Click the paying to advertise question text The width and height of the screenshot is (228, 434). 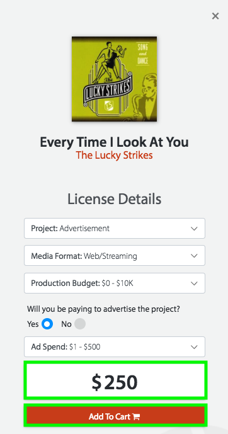[103, 309]
